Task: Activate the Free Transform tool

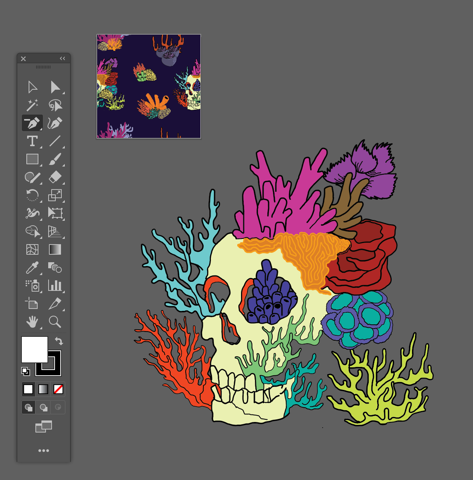Action: tap(55, 213)
